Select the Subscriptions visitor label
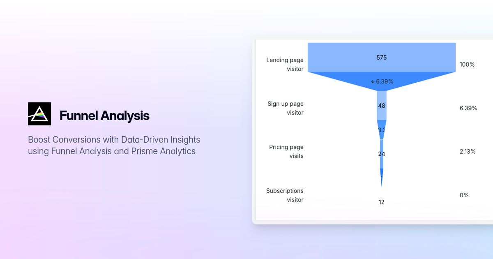Viewport: 493px width, 259px height. (285, 195)
